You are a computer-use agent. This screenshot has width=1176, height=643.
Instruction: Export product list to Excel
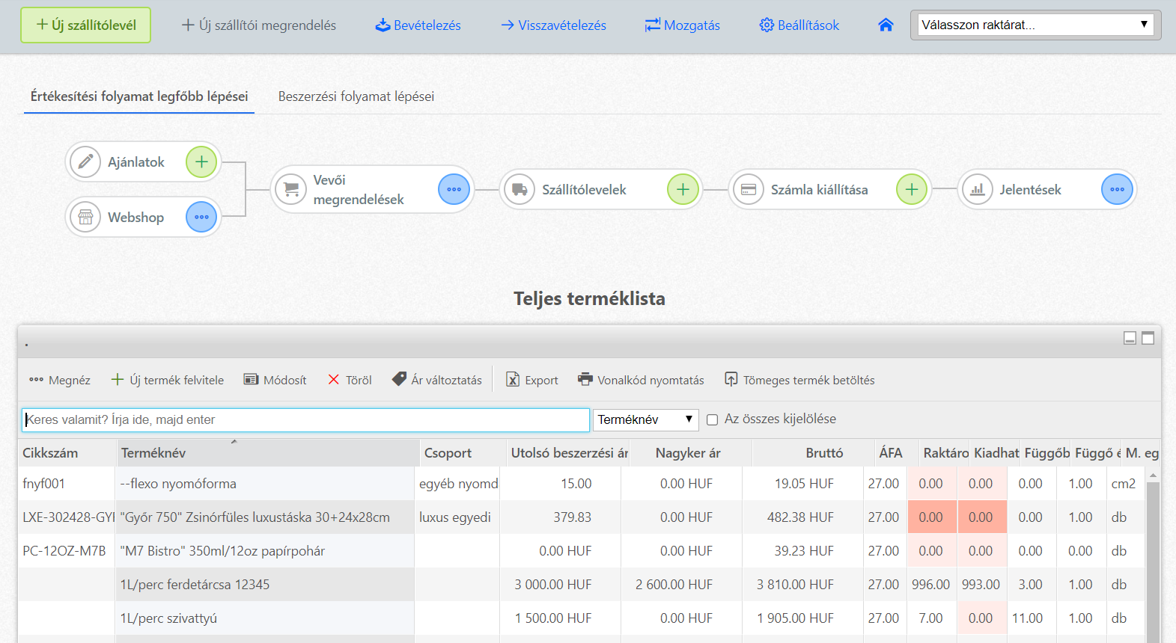[x=532, y=380]
